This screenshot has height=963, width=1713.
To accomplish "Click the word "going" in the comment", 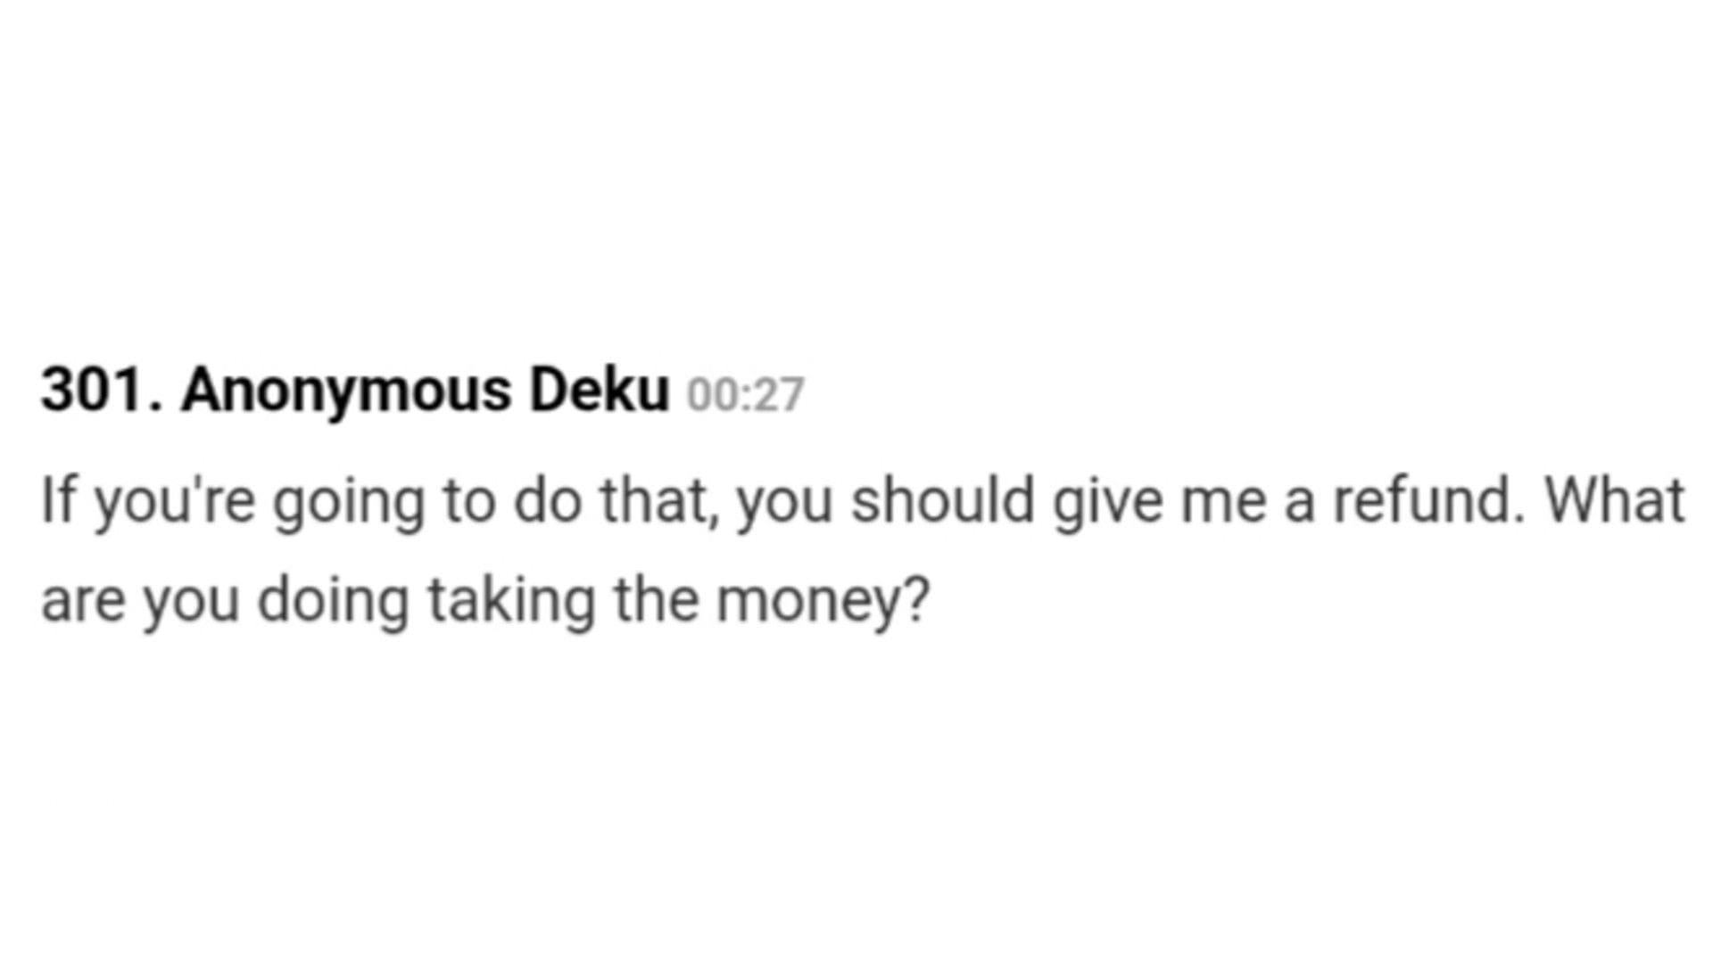I will click(348, 500).
